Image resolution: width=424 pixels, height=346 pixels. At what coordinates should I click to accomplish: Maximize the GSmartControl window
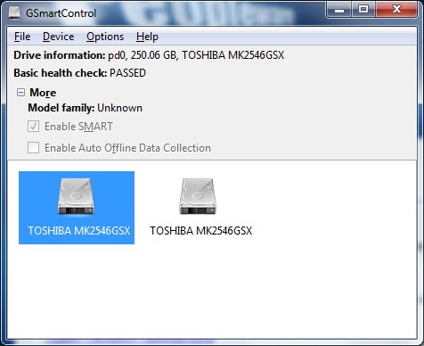point(363,10)
